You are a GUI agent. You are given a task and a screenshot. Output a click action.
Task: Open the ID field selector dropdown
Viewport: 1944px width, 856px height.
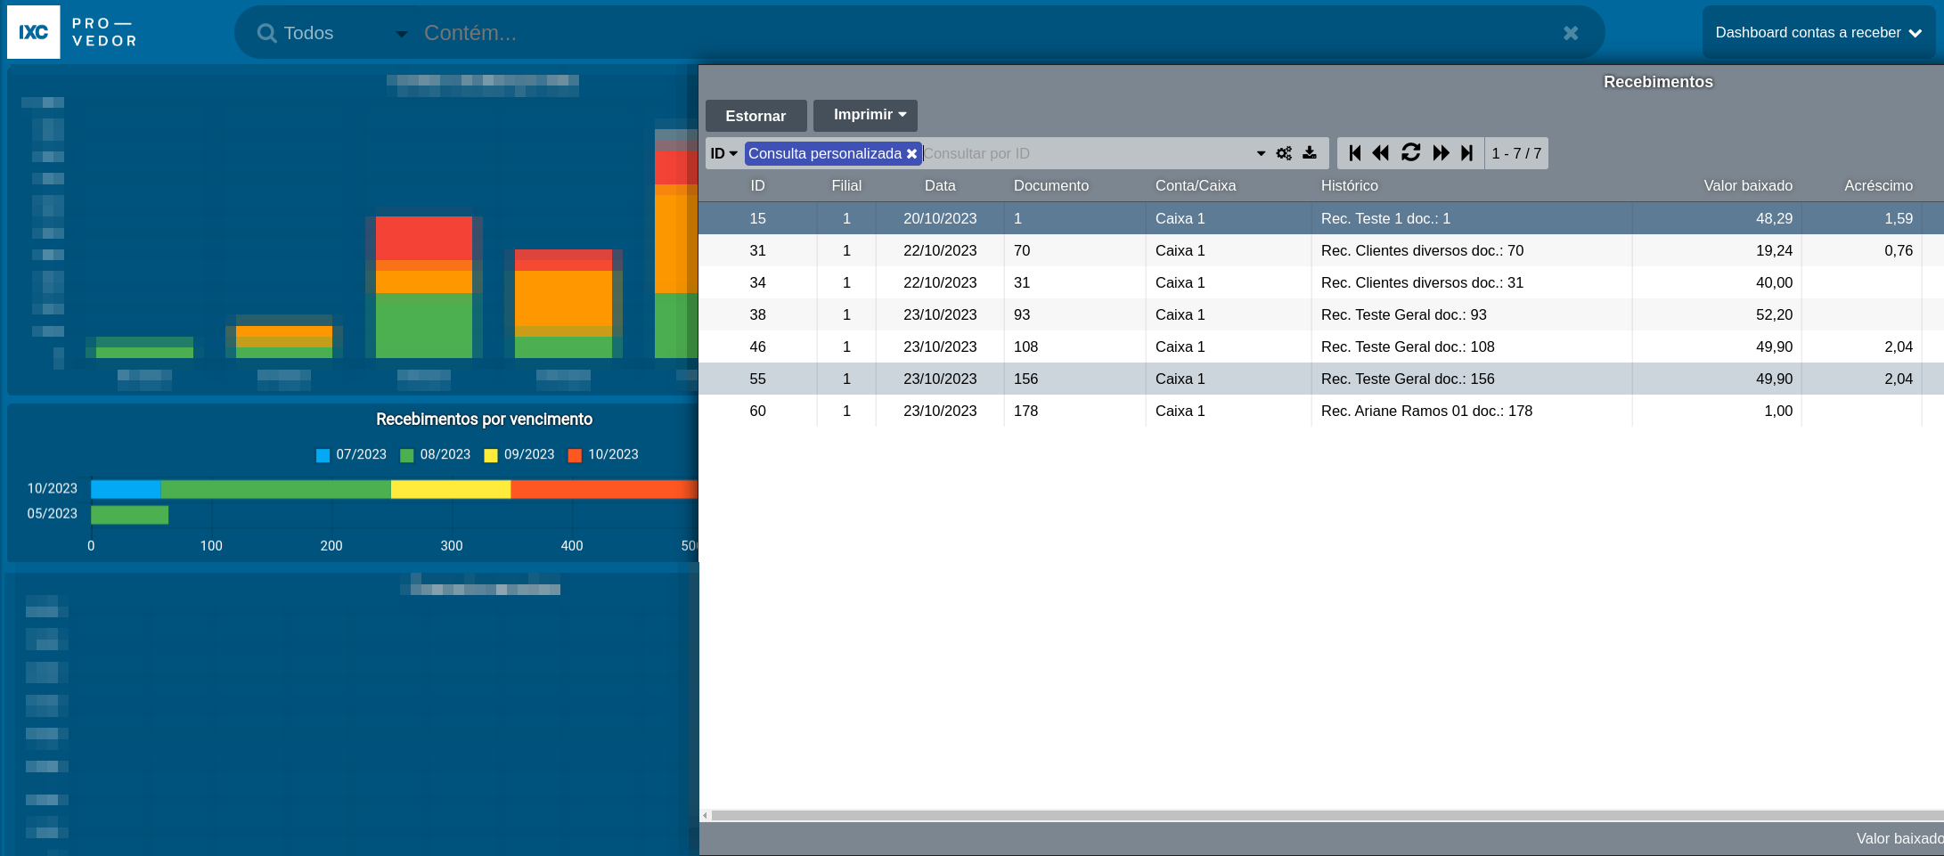723,153
